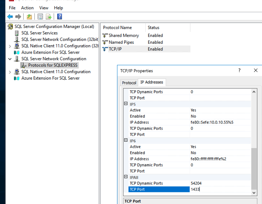Select the IP Addresses tab

point(152,82)
